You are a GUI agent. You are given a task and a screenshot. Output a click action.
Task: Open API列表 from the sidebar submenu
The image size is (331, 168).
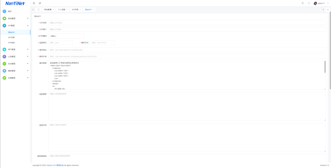click(x=11, y=37)
